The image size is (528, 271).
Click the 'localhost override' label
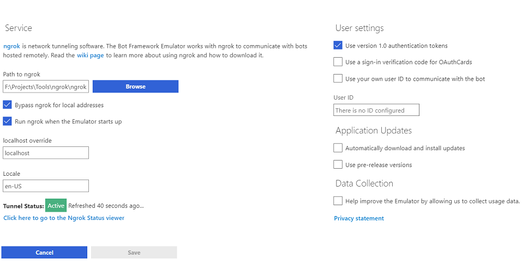click(x=27, y=141)
